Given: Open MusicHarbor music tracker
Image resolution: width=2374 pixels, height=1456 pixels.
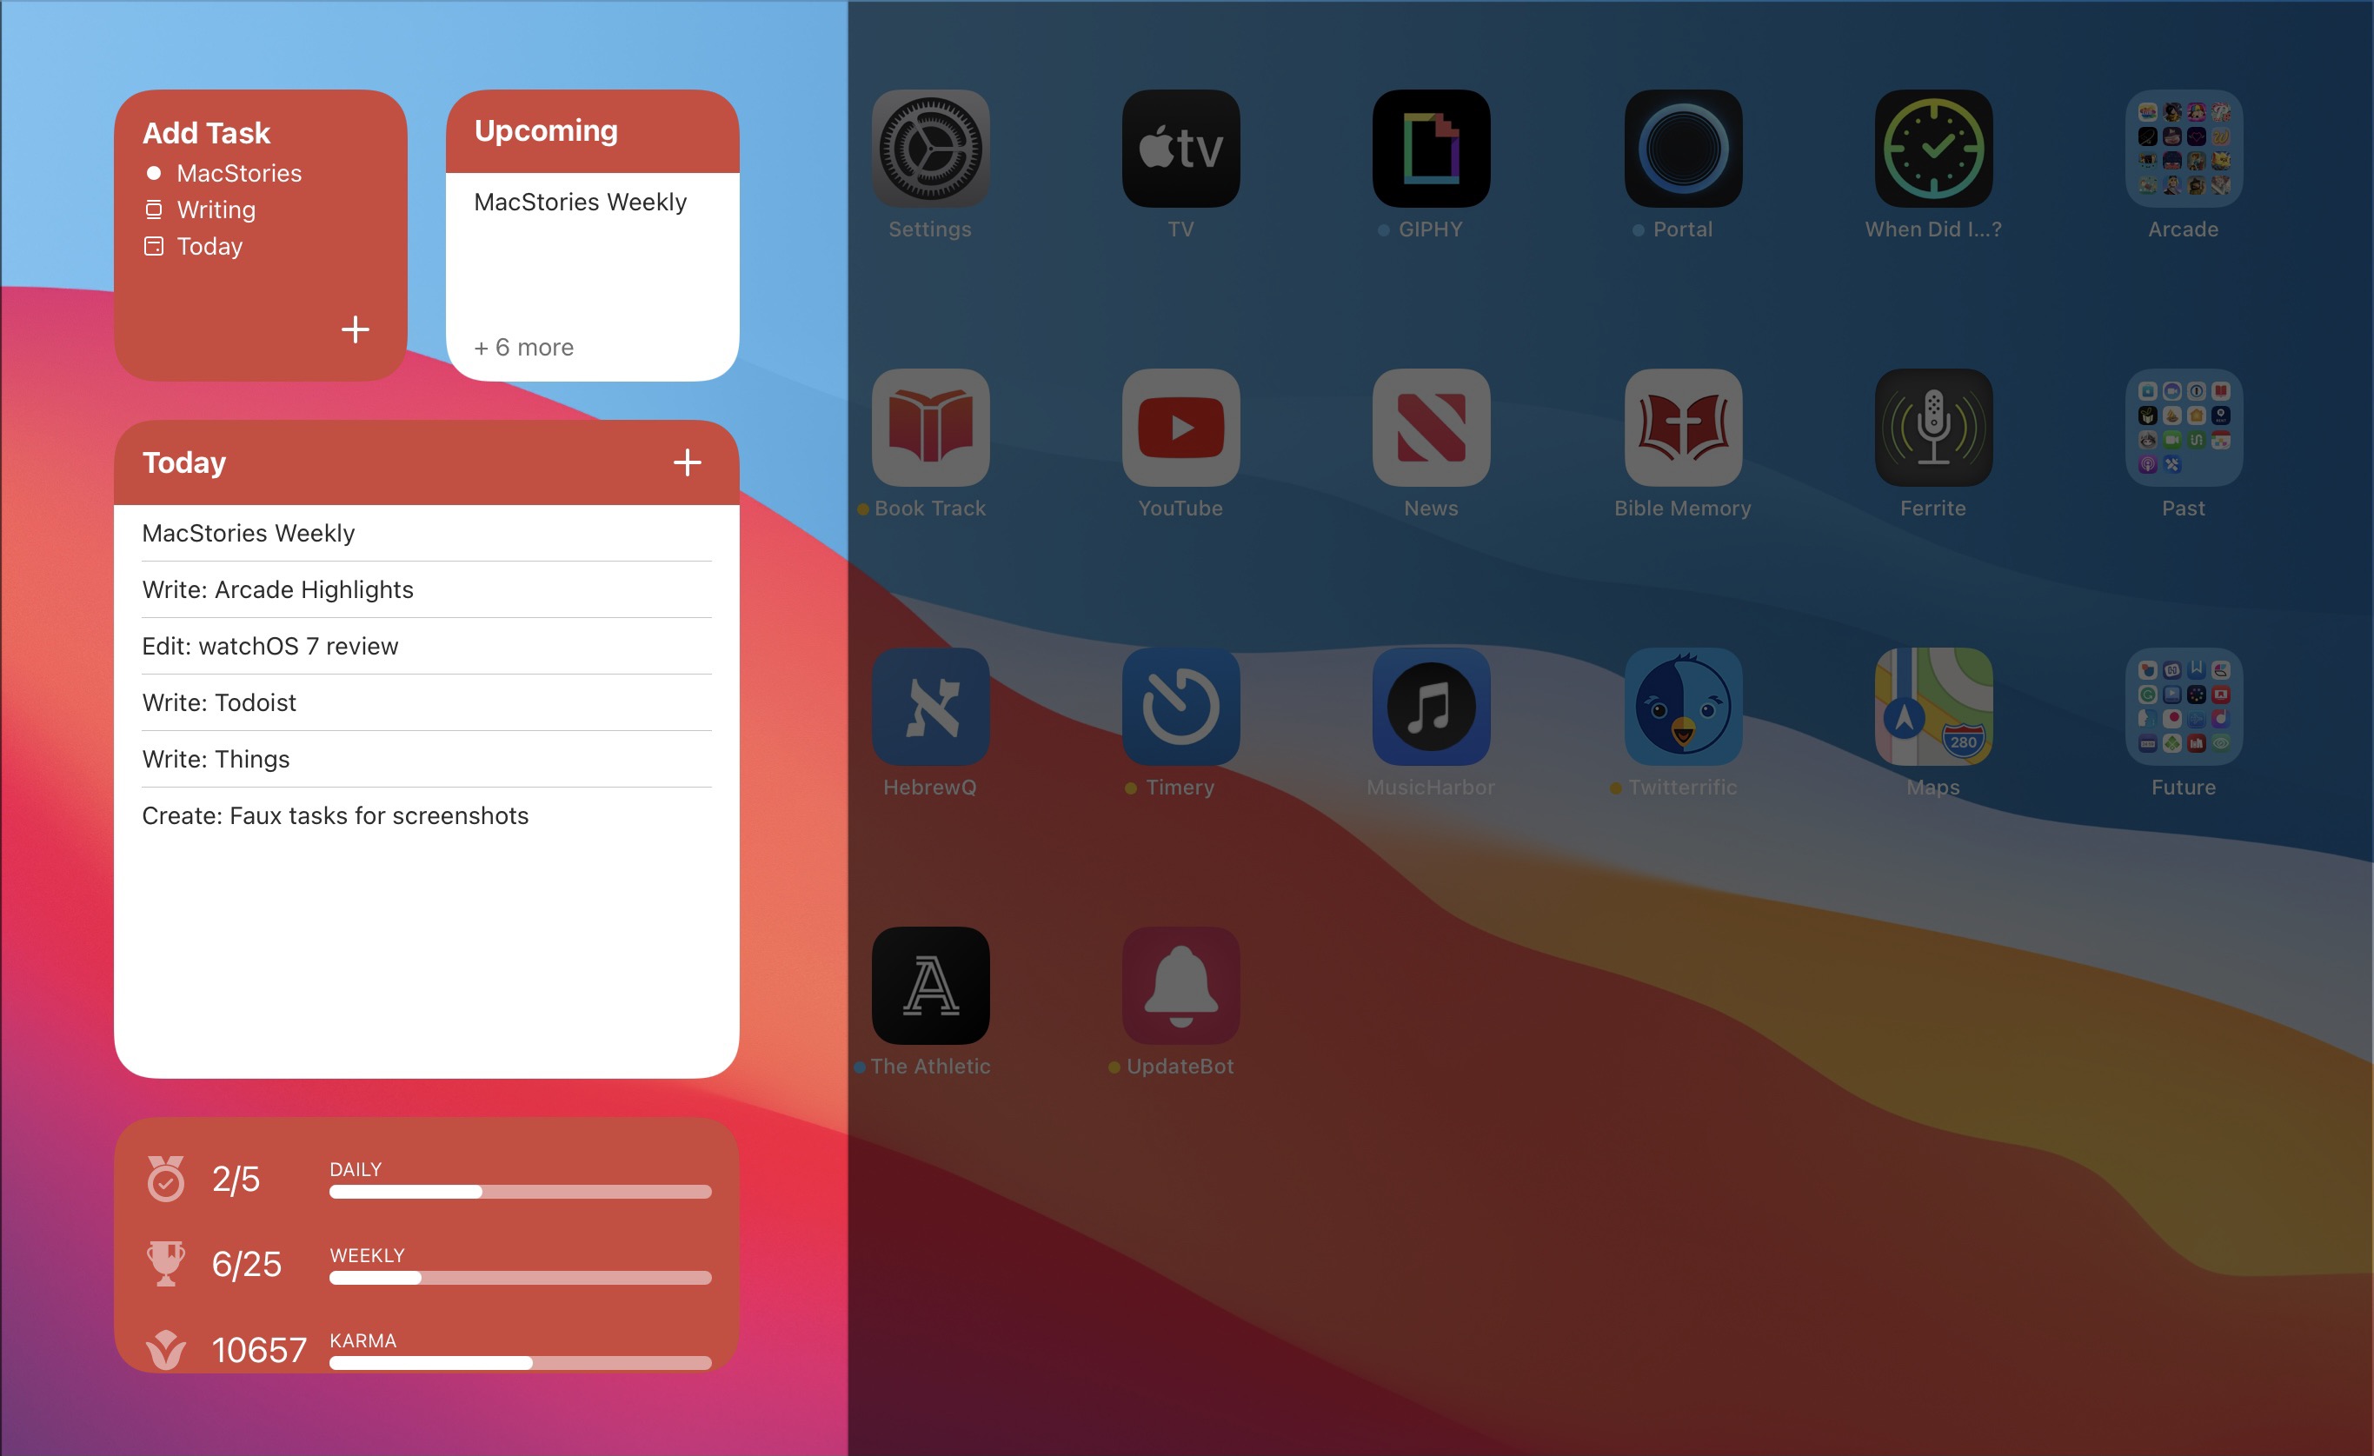Looking at the screenshot, I should [x=1431, y=712].
